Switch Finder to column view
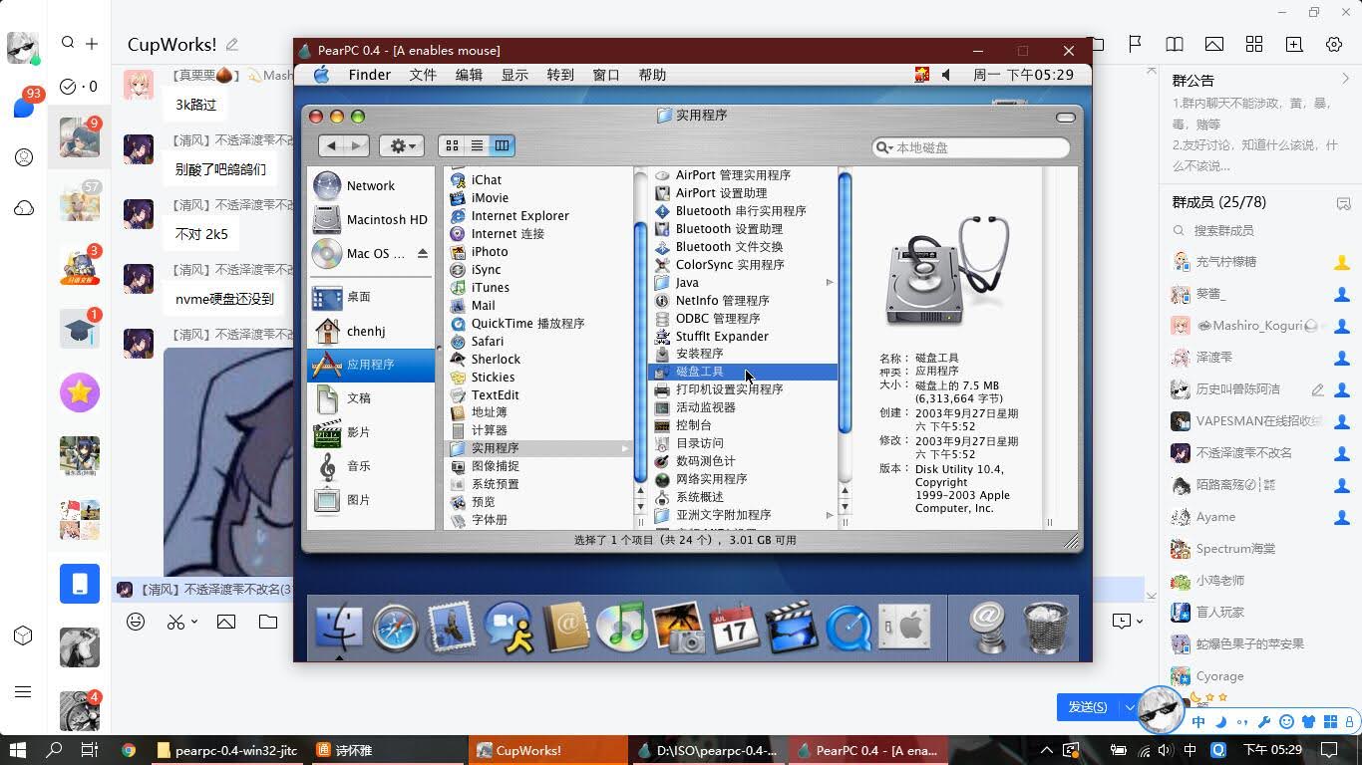1362x765 pixels. tap(502, 145)
